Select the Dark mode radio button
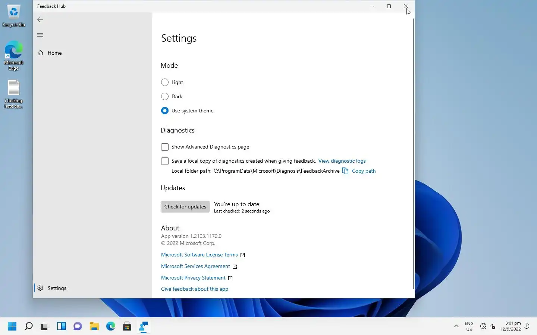Viewport: 537px width, 335px height. tap(165, 96)
